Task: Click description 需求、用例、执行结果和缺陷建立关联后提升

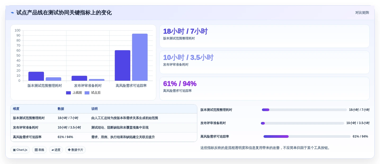Action: coord(123,137)
